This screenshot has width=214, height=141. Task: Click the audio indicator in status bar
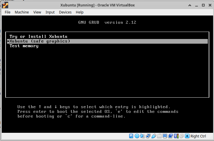(x=142, y=136)
